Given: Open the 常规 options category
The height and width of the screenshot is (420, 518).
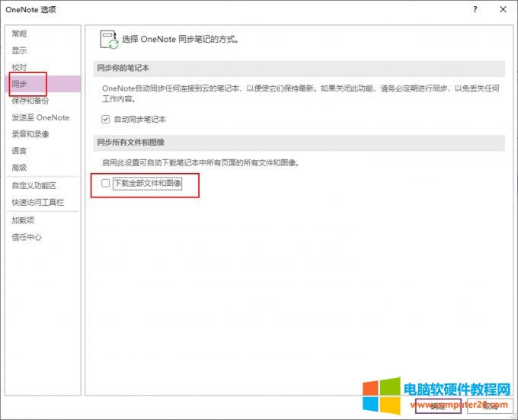Looking at the screenshot, I should click(19, 34).
